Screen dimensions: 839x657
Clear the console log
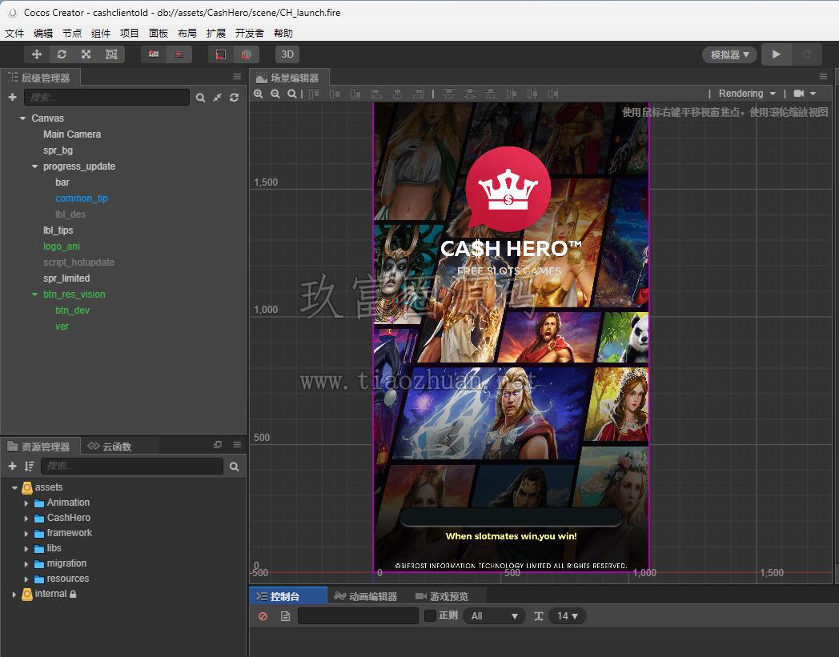point(263,616)
